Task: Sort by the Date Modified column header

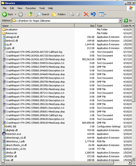Action: point(127,26)
